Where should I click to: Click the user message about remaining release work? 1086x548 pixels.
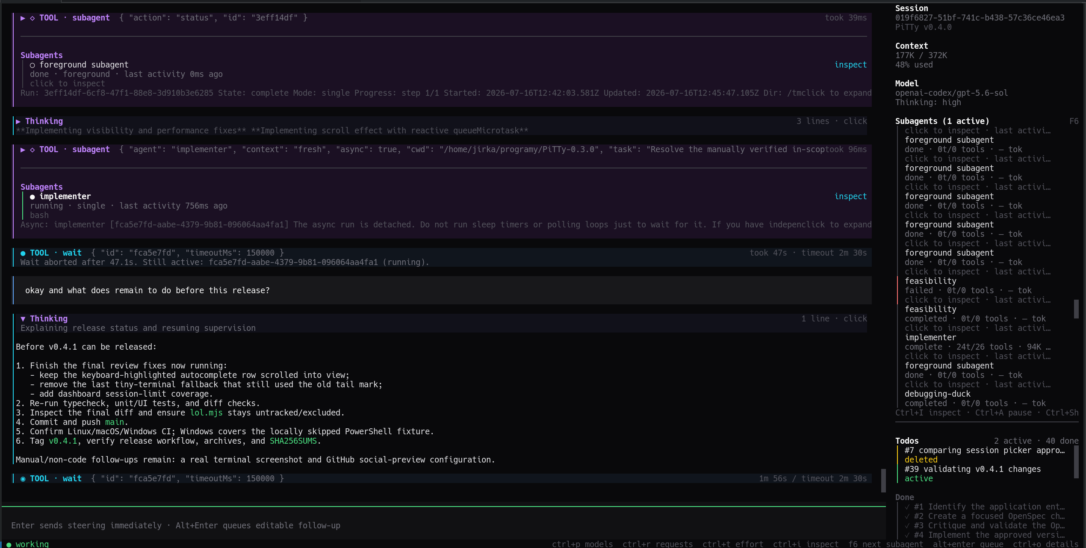tap(443, 291)
